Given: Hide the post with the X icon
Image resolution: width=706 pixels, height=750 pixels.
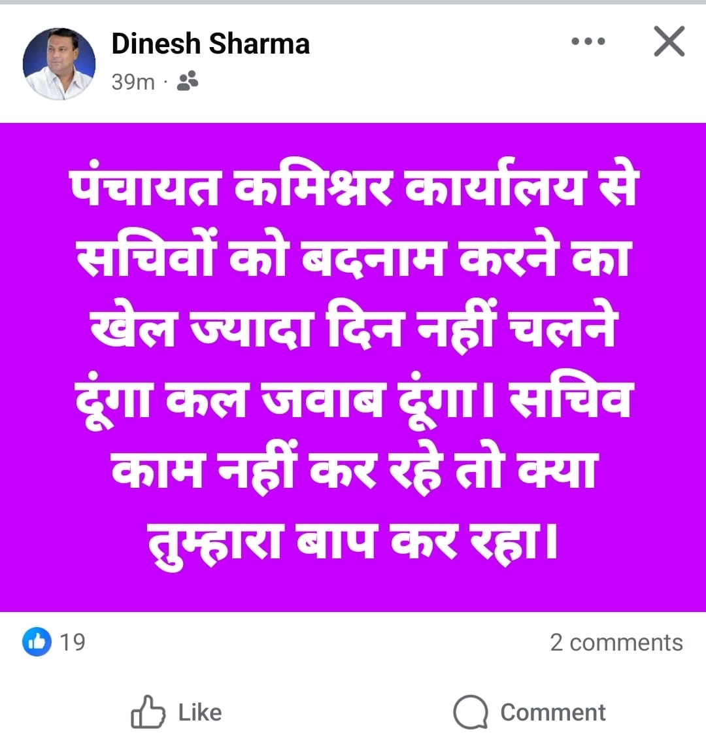Looking at the screenshot, I should 669,42.
